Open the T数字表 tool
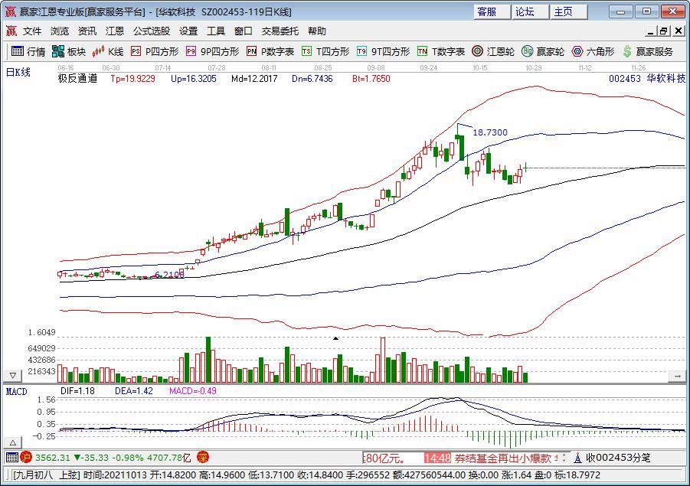The image size is (690, 486). tap(441, 52)
